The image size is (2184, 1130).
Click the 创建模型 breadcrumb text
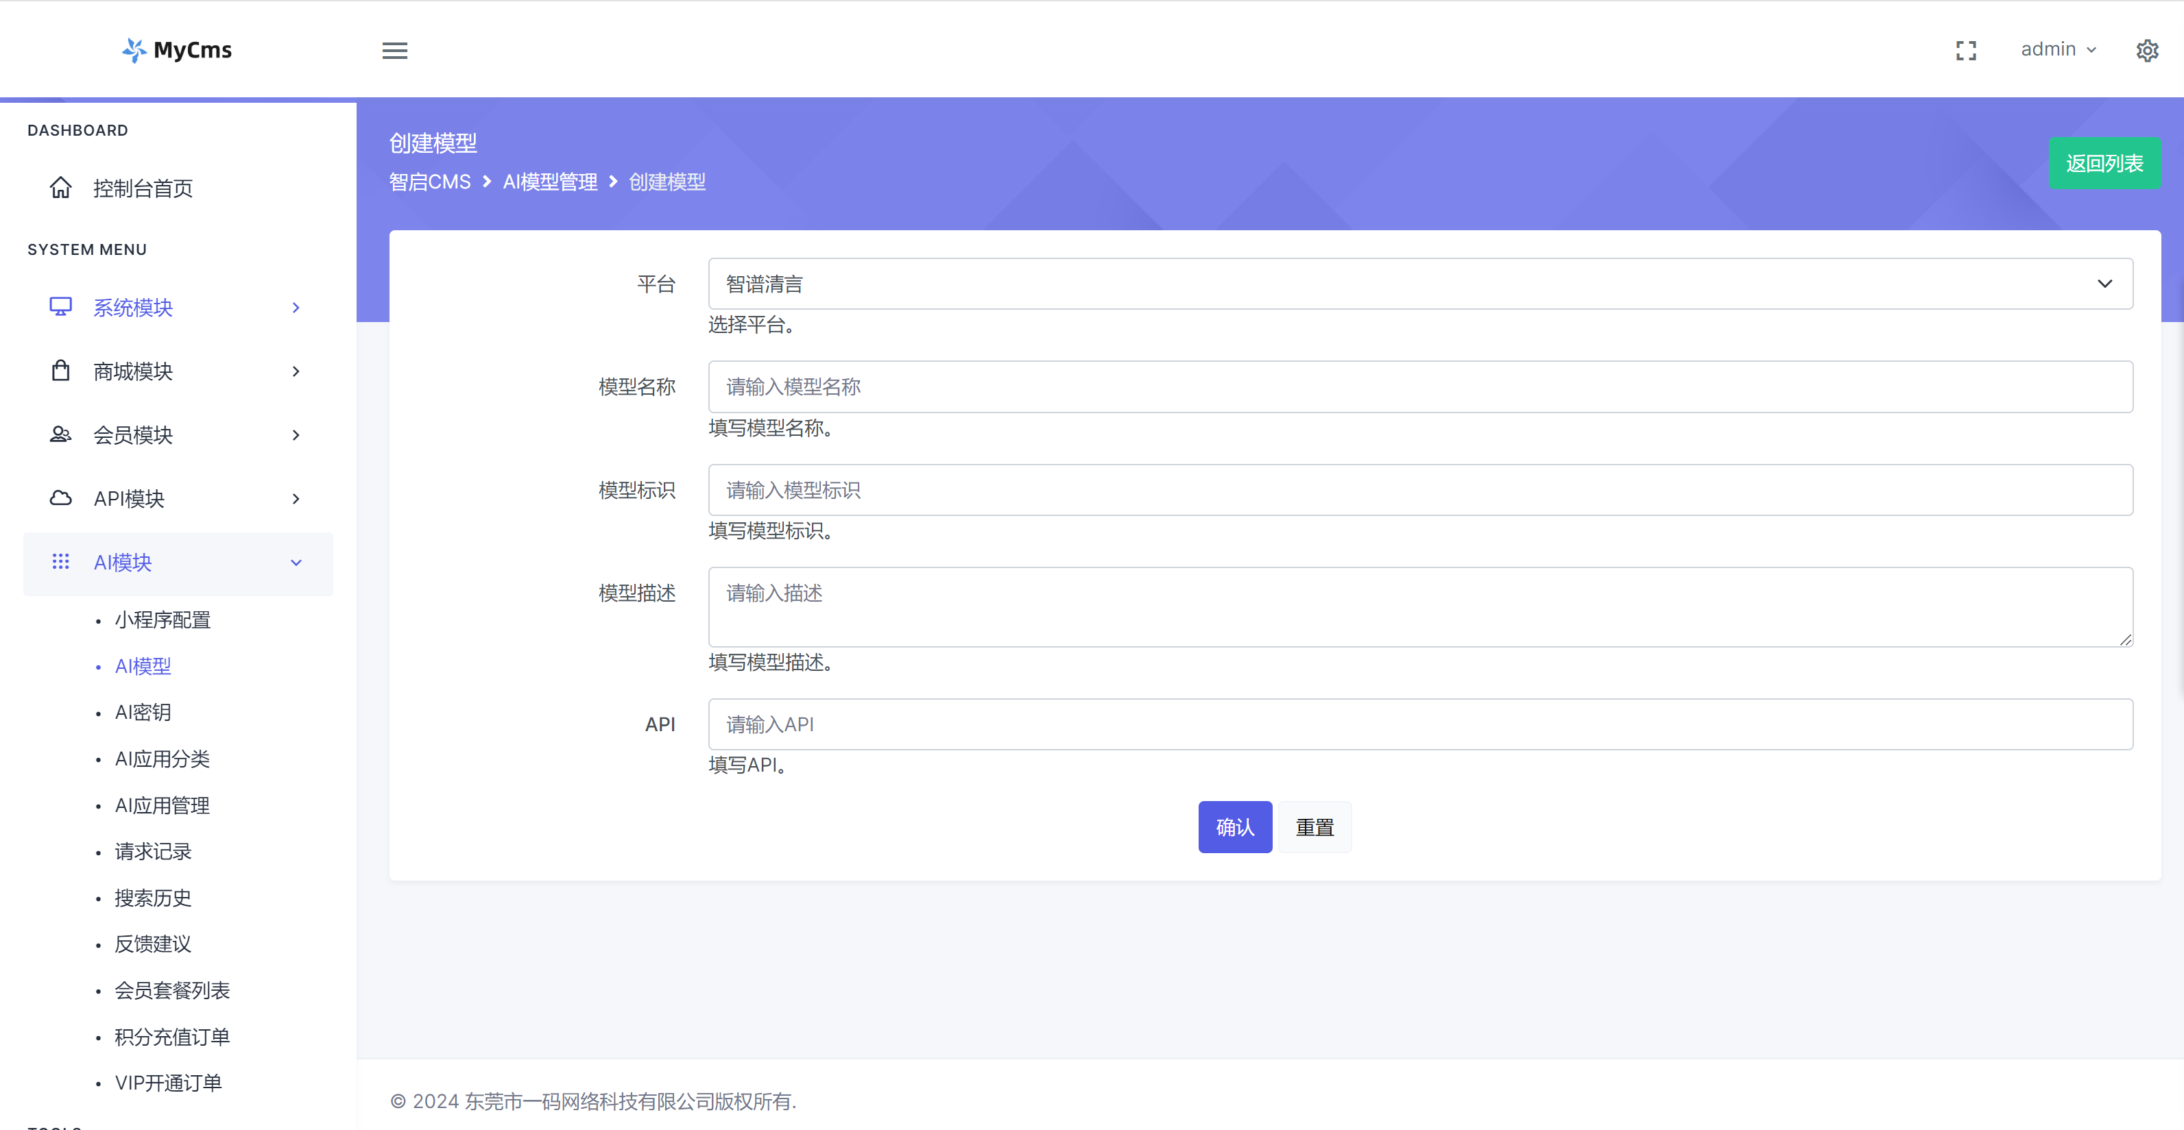(667, 182)
